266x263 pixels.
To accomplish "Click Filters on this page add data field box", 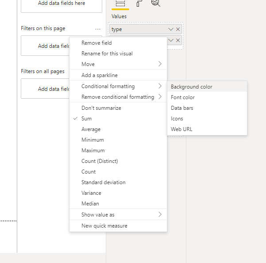I will (x=45, y=46).
